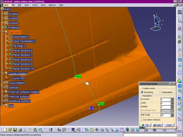The width and height of the screenshot is (183, 137).
Task: Increase the Accuracy spinner value
Action: pos(172,99)
